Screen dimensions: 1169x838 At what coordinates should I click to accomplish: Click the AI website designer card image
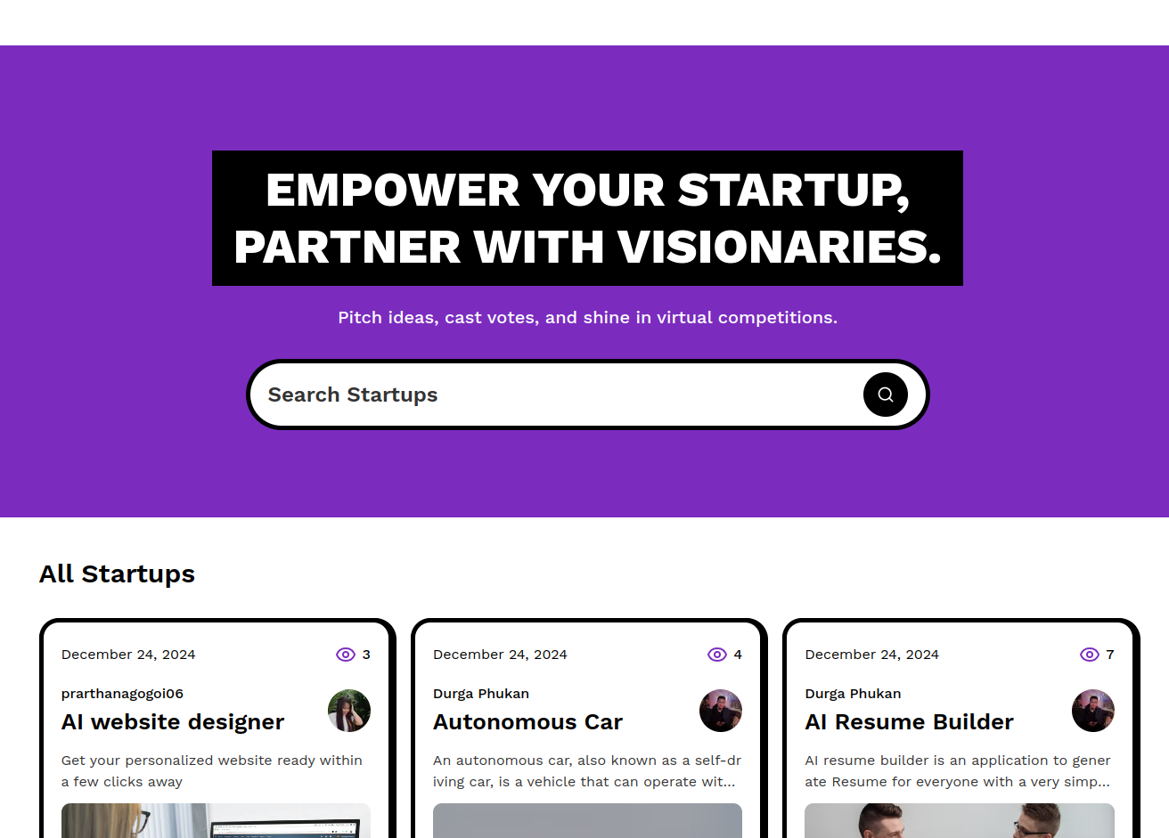coord(216,821)
